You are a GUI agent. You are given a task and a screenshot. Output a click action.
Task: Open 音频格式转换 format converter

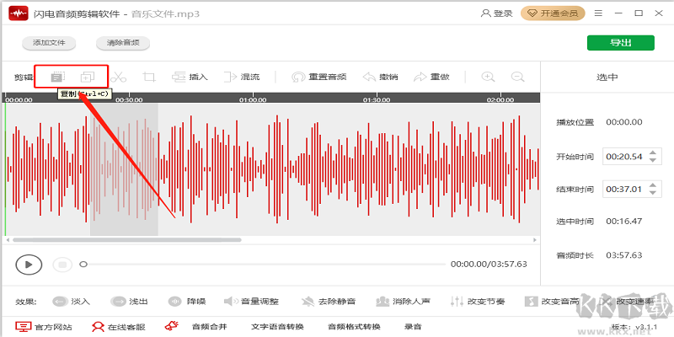click(x=354, y=327)
